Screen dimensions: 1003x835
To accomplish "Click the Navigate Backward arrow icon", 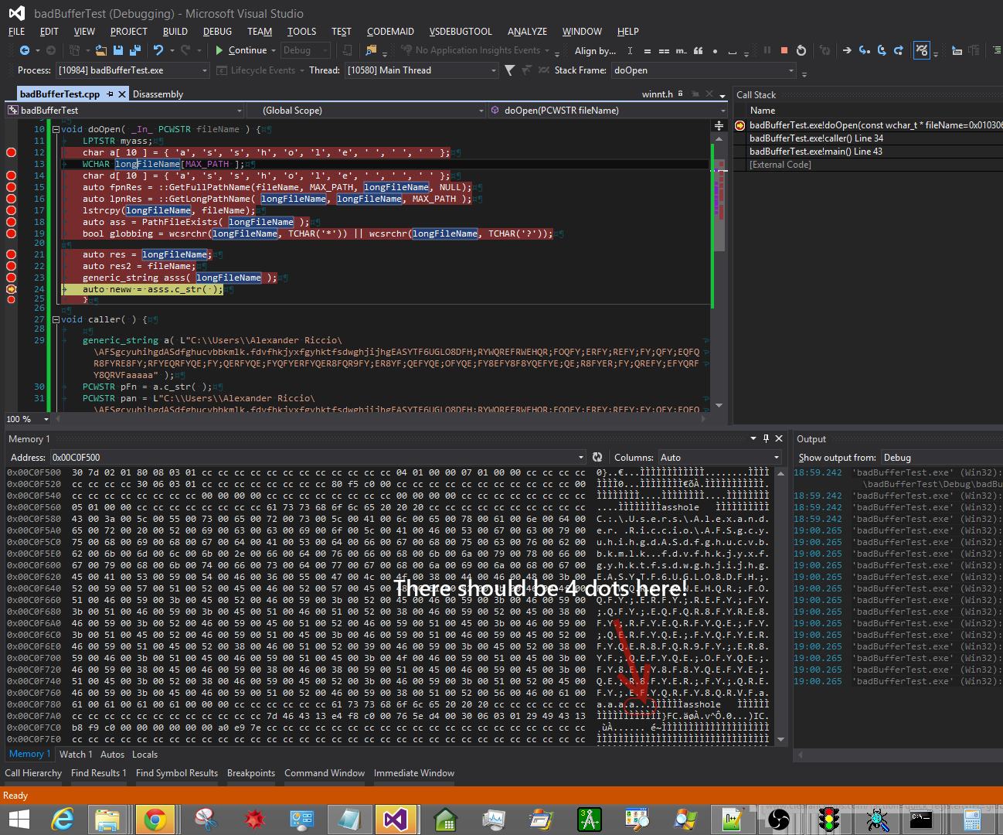I will (25, 50).
